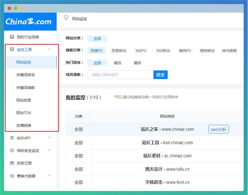Click the 站长API sidebar icon
This screenshot has width=248, height=195.
12,138
